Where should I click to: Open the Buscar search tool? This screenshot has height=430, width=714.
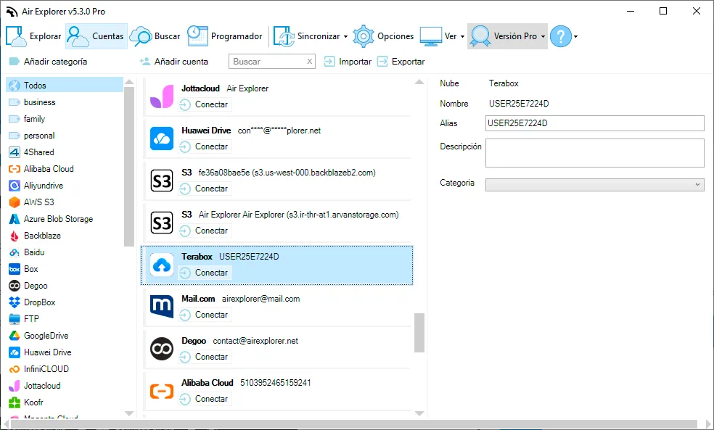point(155,36)
